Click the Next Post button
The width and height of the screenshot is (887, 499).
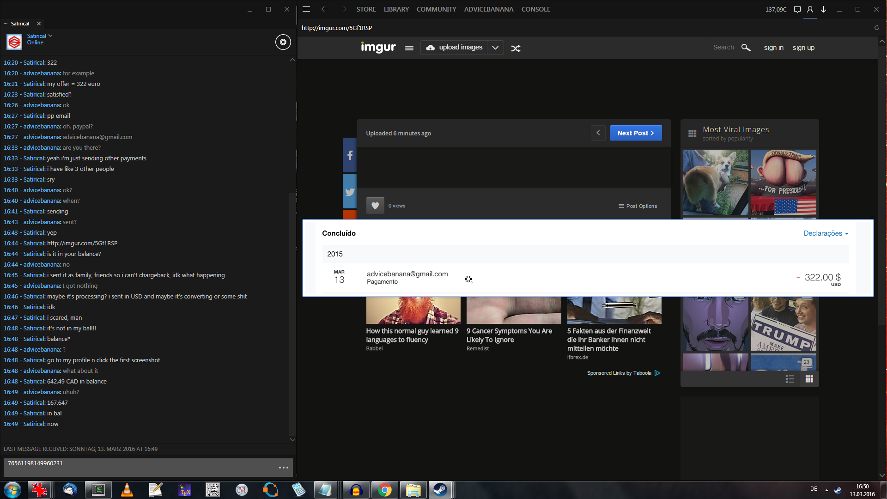636,133
